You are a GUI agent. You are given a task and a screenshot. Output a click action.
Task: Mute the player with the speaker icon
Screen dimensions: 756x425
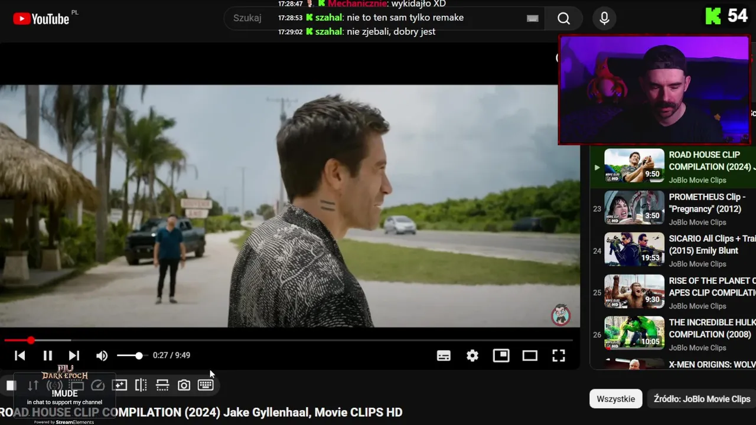click(102, 355)
